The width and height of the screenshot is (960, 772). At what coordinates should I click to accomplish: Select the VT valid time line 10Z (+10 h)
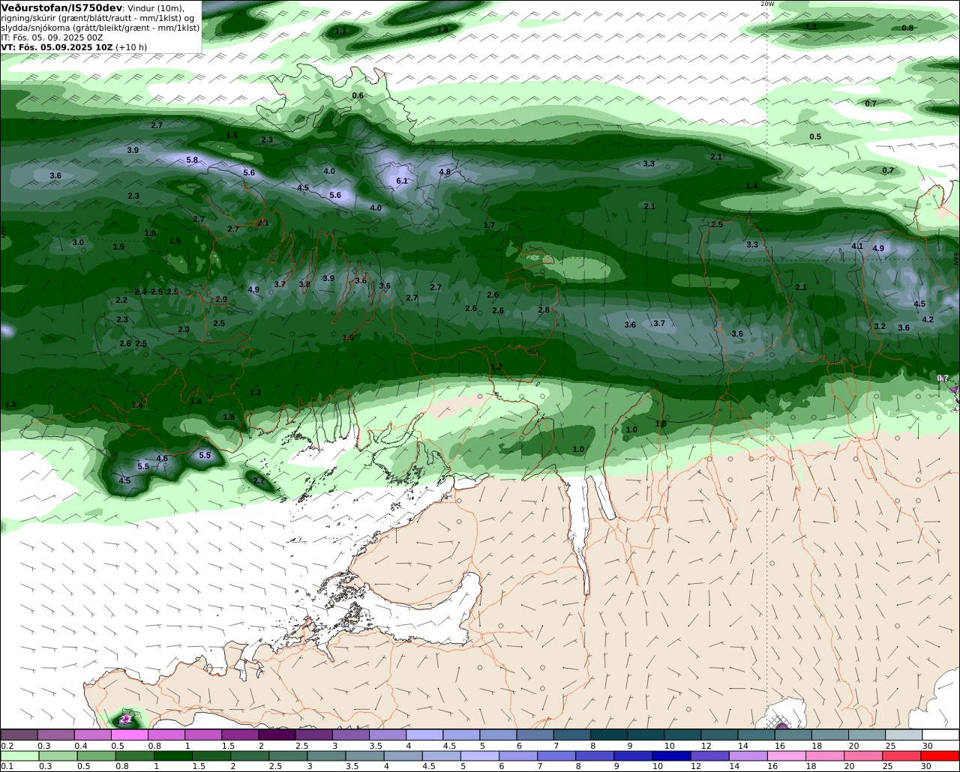point(73,46)
